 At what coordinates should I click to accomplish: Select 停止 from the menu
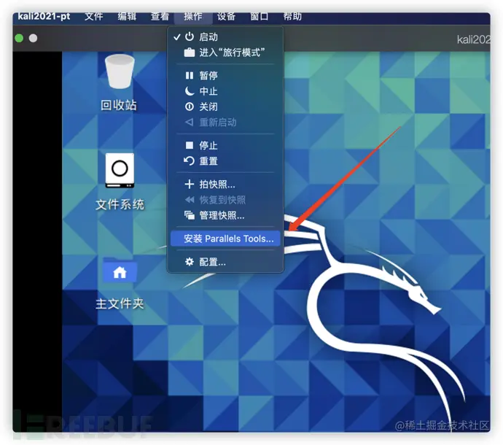click(x=225, y=145)
